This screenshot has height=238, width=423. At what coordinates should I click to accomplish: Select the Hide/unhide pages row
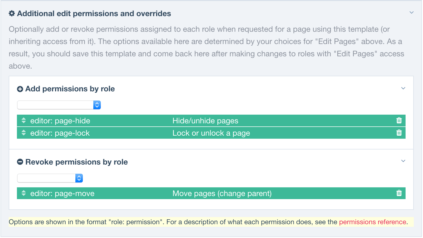click(211, 121)
